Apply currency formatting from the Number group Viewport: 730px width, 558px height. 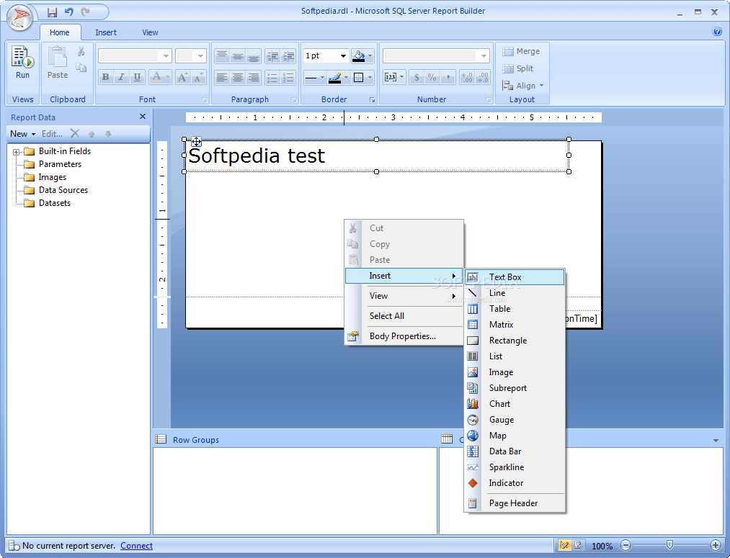click(x=417, y=77)
